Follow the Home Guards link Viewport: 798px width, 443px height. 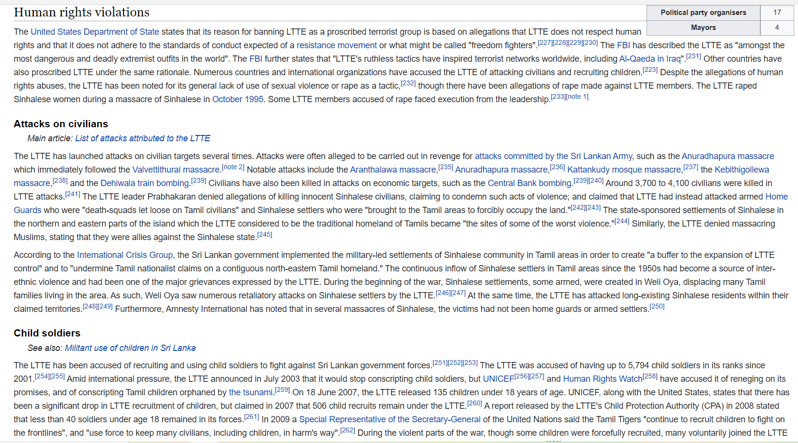tap(776, 197)
